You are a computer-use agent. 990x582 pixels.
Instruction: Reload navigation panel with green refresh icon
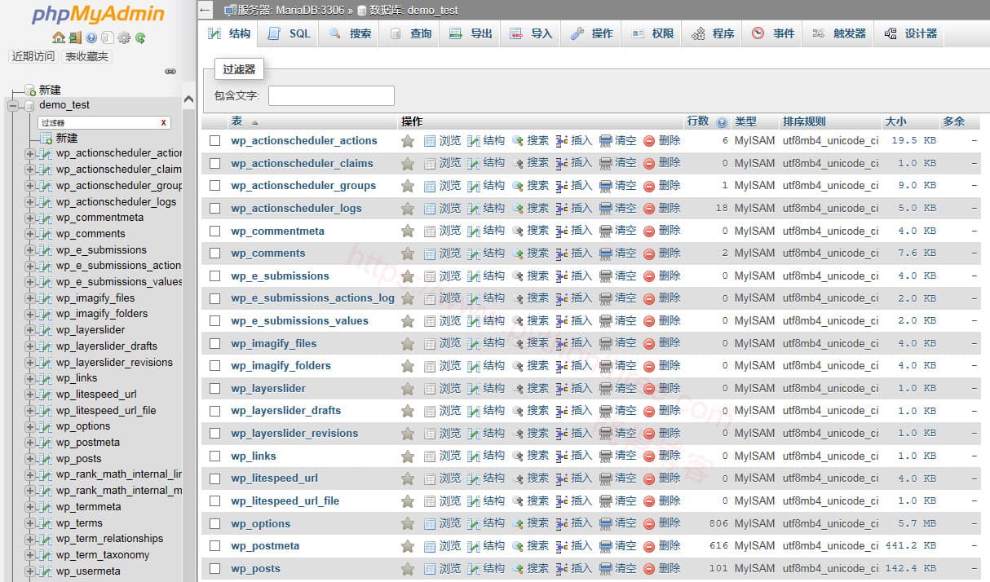140,37
